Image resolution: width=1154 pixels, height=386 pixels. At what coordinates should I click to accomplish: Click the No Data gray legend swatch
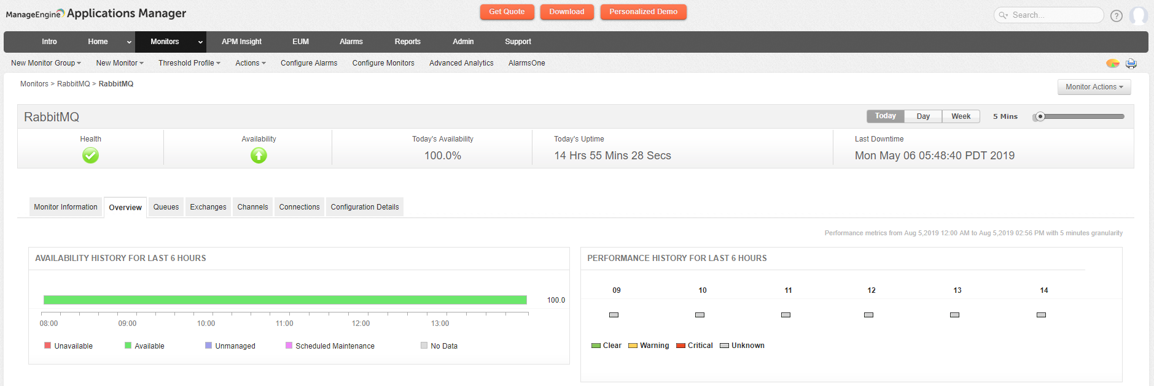424,346
